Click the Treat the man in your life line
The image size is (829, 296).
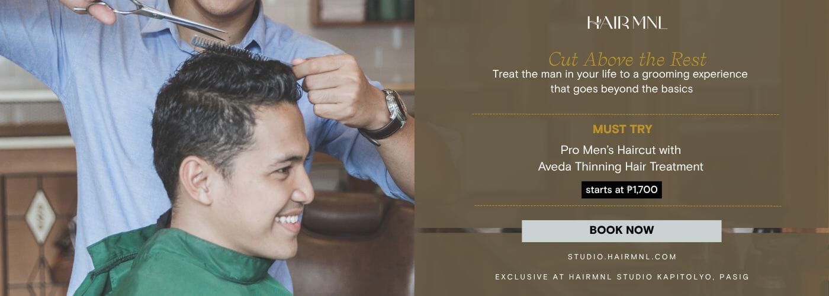pos(620,75)
